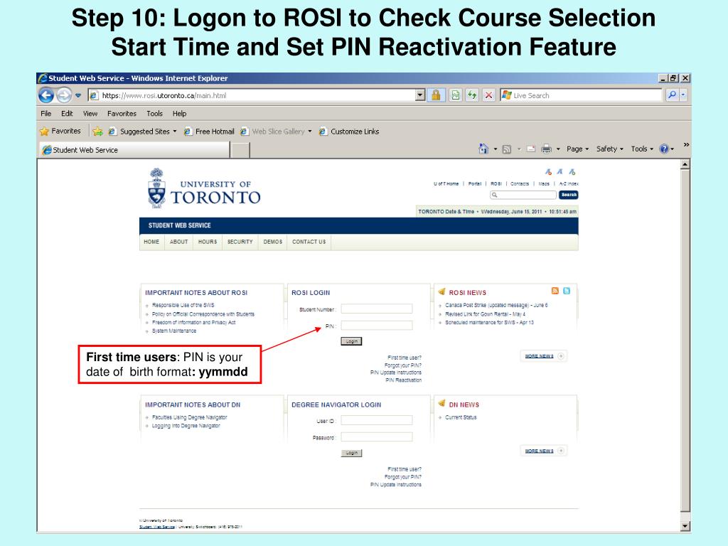Open the Page dropdown menu
Image resolution: width=728 pixels, height=546 pixels.
[577, 149]
